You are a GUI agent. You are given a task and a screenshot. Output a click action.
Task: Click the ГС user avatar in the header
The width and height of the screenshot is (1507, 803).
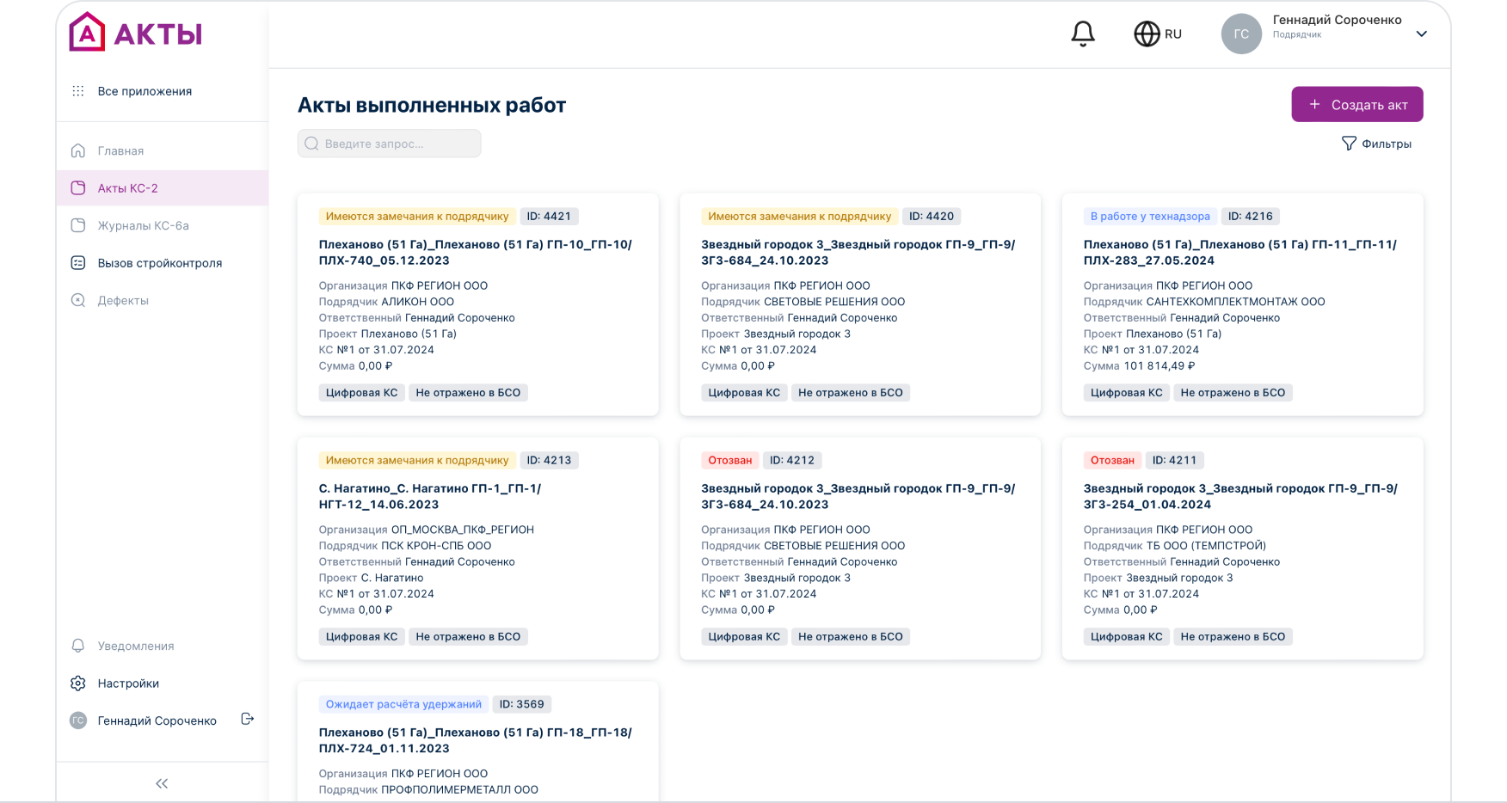tap(1241, 34)
